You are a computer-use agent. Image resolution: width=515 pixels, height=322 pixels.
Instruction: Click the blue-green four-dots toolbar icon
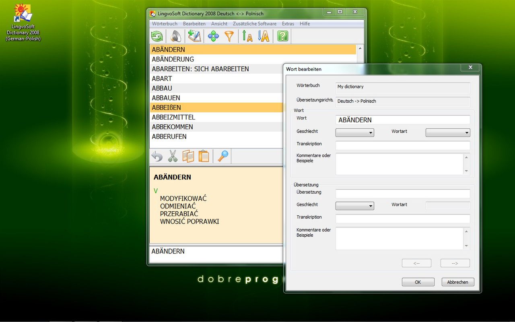[213, 36]
